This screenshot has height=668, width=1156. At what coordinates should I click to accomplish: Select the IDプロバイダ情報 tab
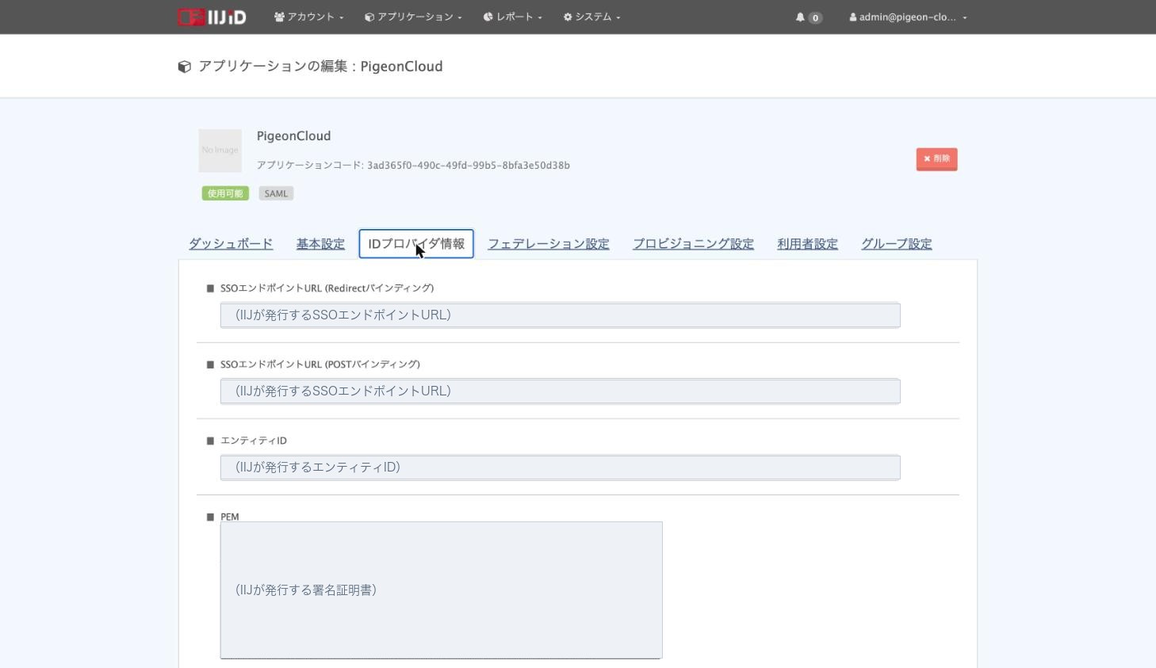tap(416, 244)
